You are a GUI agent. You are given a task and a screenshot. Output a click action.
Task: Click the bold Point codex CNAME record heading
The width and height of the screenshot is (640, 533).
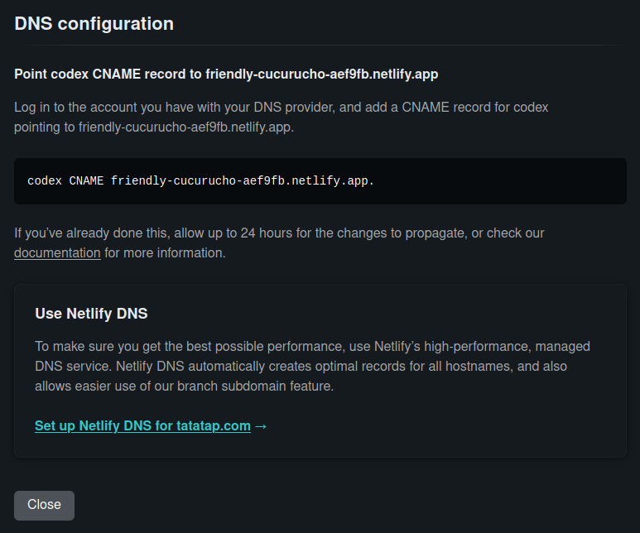click(226, 74)
